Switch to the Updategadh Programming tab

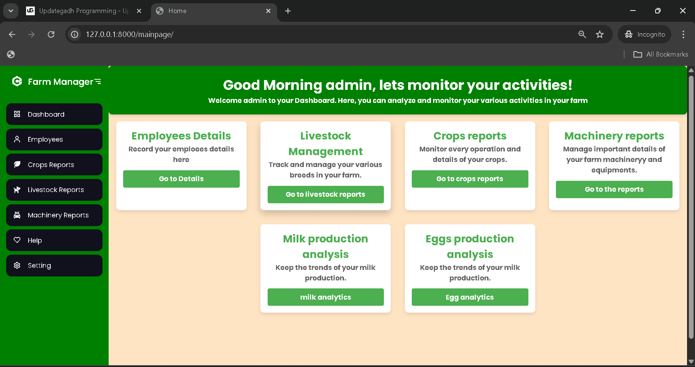(84, 11)
